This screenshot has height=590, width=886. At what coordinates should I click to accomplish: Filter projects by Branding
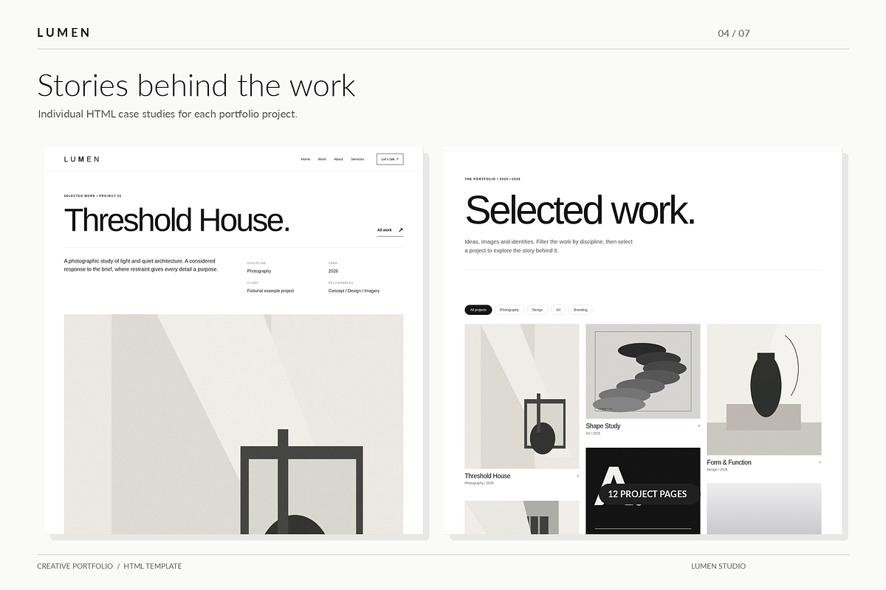(581, 310)
